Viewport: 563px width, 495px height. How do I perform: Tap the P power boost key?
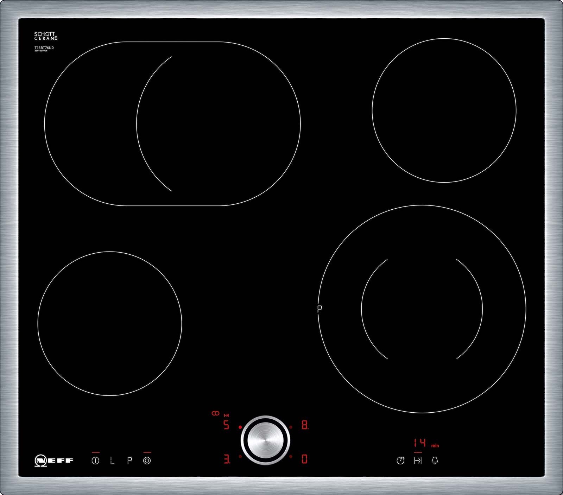(x=129, y=461)
